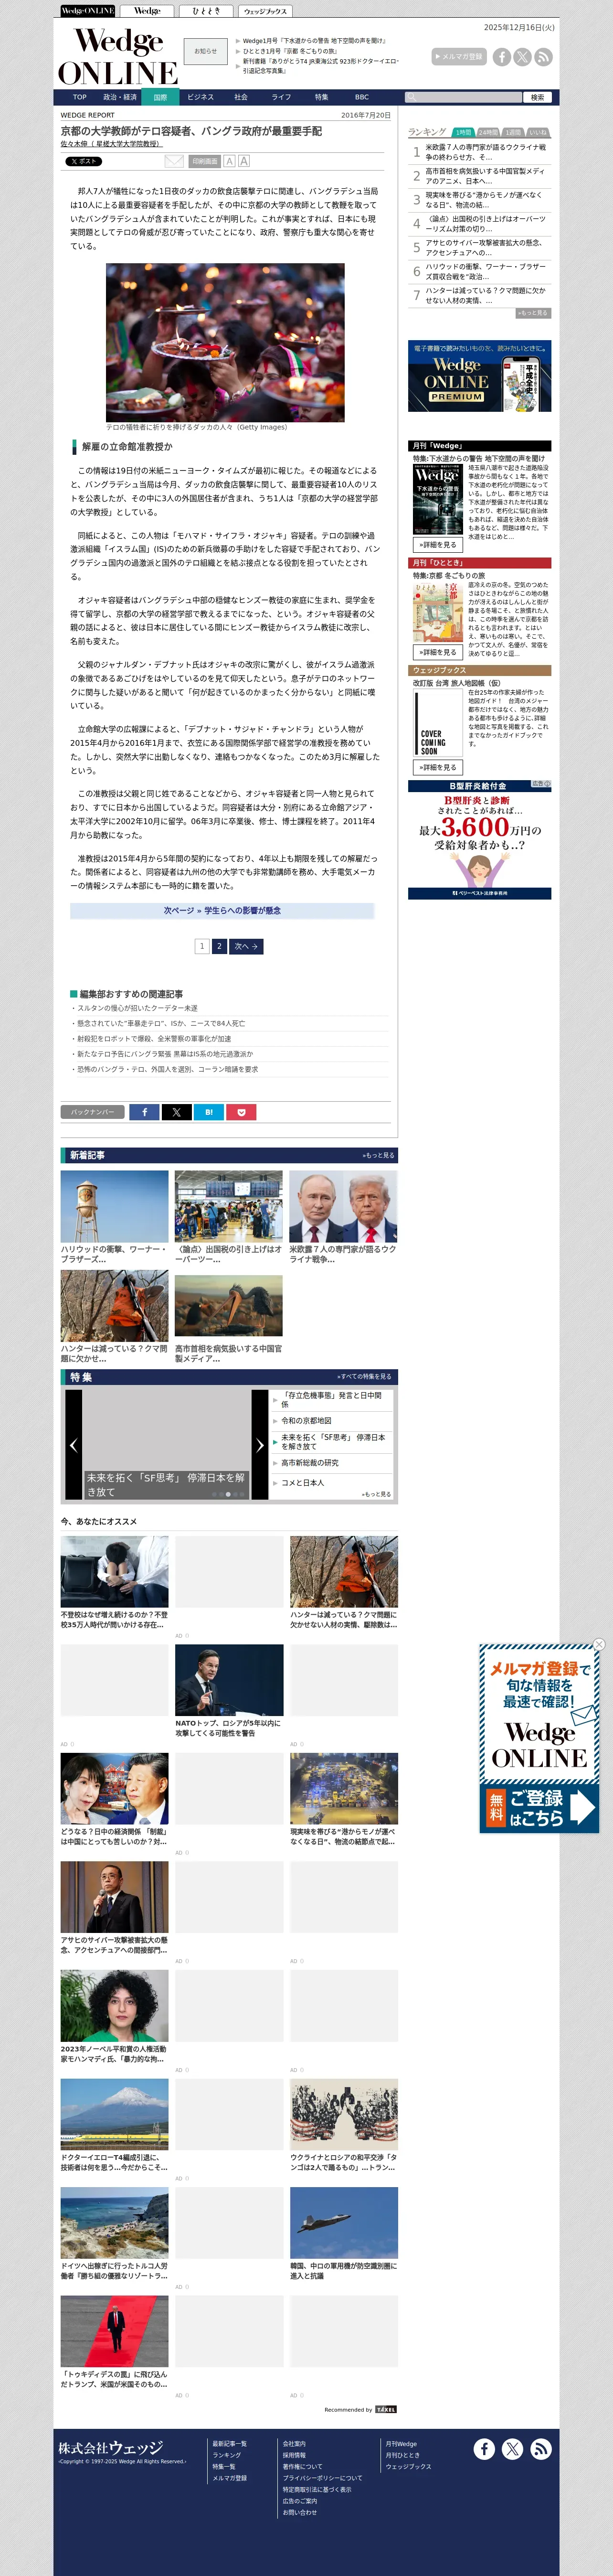Show next slide in 特集 carousel
Screen dimensions: 613x2576
point(260,1444)
